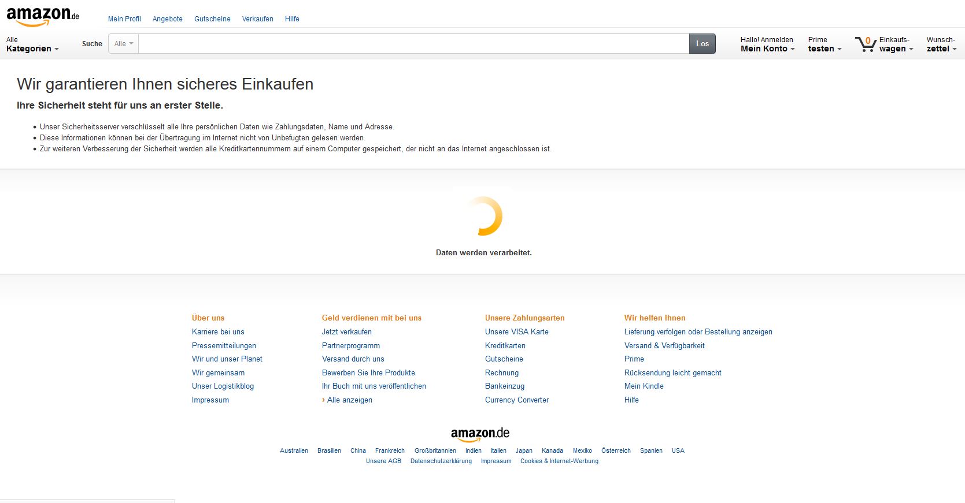
Task: Select Brasilien country link
Action: [x=329, y=451]
